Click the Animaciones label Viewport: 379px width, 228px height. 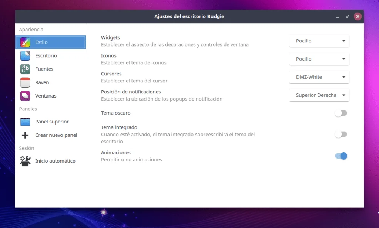pyautogui.click(x=116, y=153)
